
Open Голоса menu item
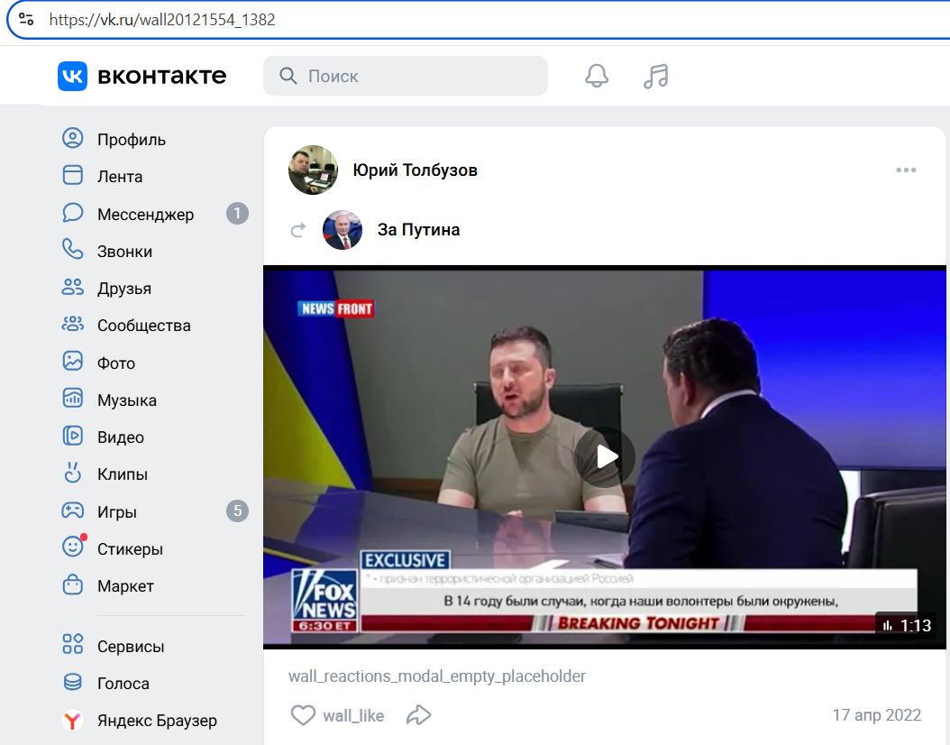(x=123, y=683)
